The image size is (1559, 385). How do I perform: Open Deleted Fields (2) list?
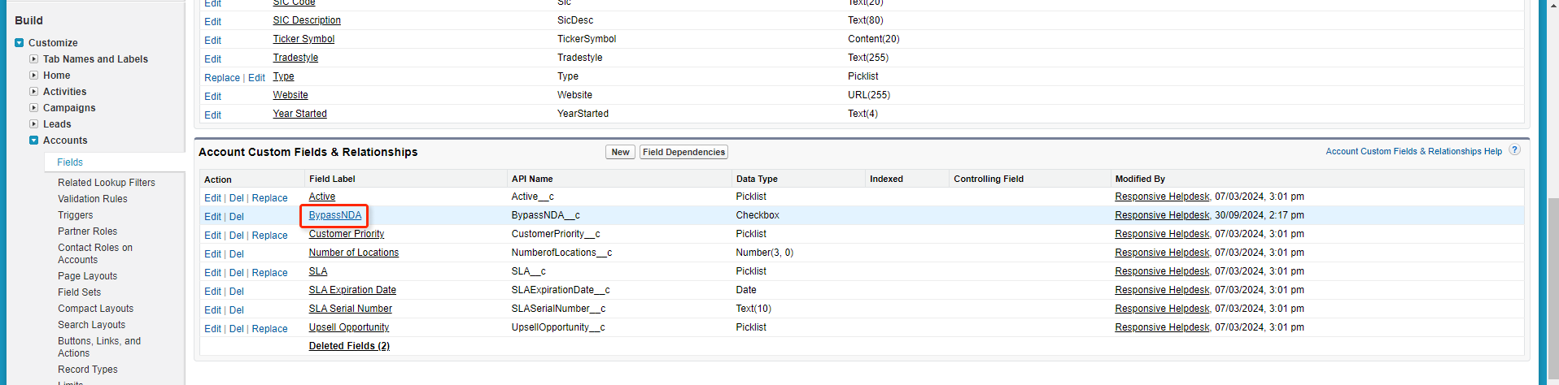[x=349, y=346]
